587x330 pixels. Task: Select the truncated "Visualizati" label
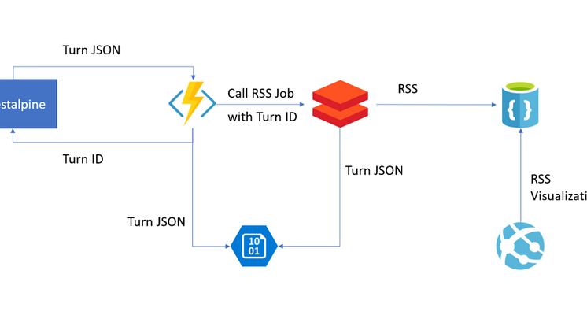pos(558,196)
